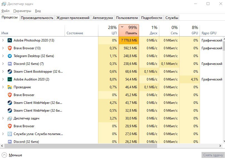Click the horizontal scrollbar right arrow

point(220,146)
